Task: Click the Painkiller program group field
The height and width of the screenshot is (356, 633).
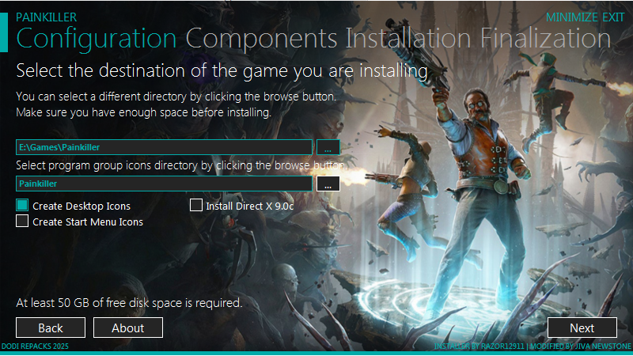Action: [x=164, y=184]
